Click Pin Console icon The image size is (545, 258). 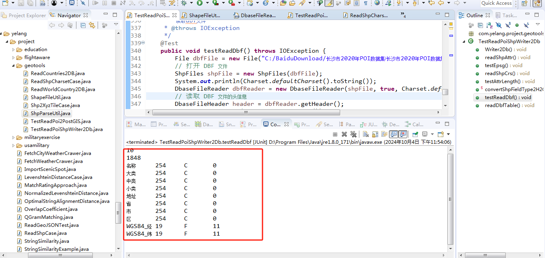click(x=415, y=134)
